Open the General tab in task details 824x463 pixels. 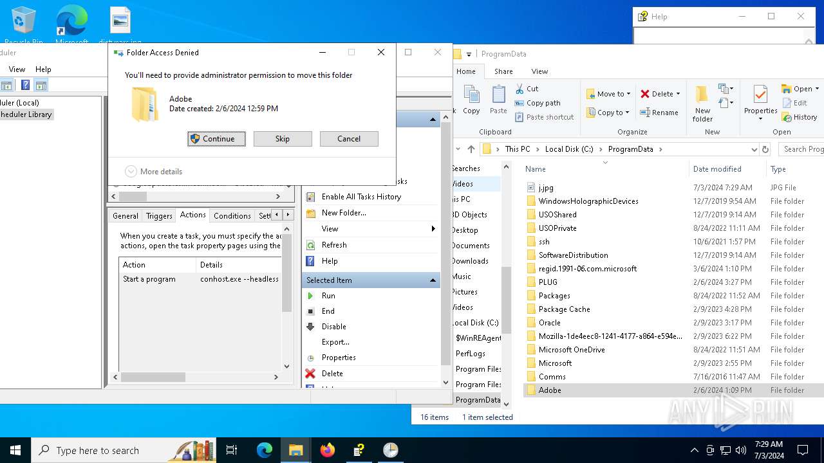point(126,216)
